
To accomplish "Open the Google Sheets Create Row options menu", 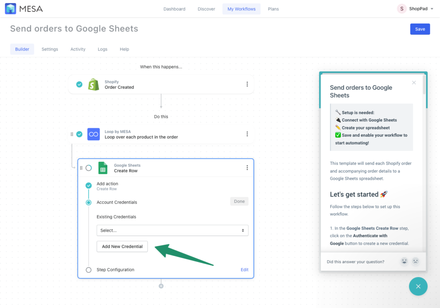I will pos(247,168).
